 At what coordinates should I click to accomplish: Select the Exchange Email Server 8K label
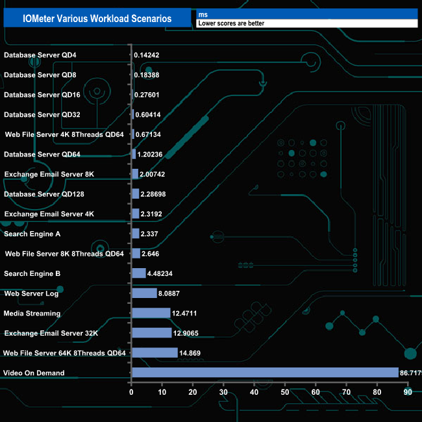(49, 174)
